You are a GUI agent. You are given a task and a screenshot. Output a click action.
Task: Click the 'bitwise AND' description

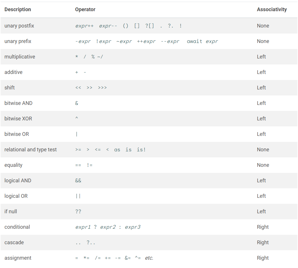[18, 103]
